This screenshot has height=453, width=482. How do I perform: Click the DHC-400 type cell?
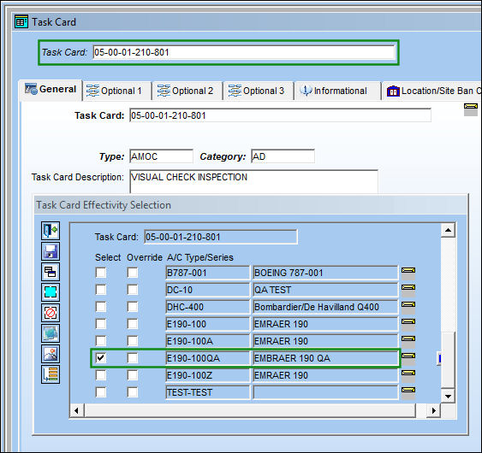[x=207, y=307]
